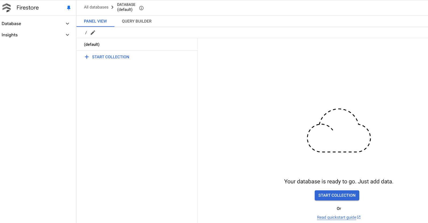
Task: Select the (default) root panel header
Action: point(92,44)
